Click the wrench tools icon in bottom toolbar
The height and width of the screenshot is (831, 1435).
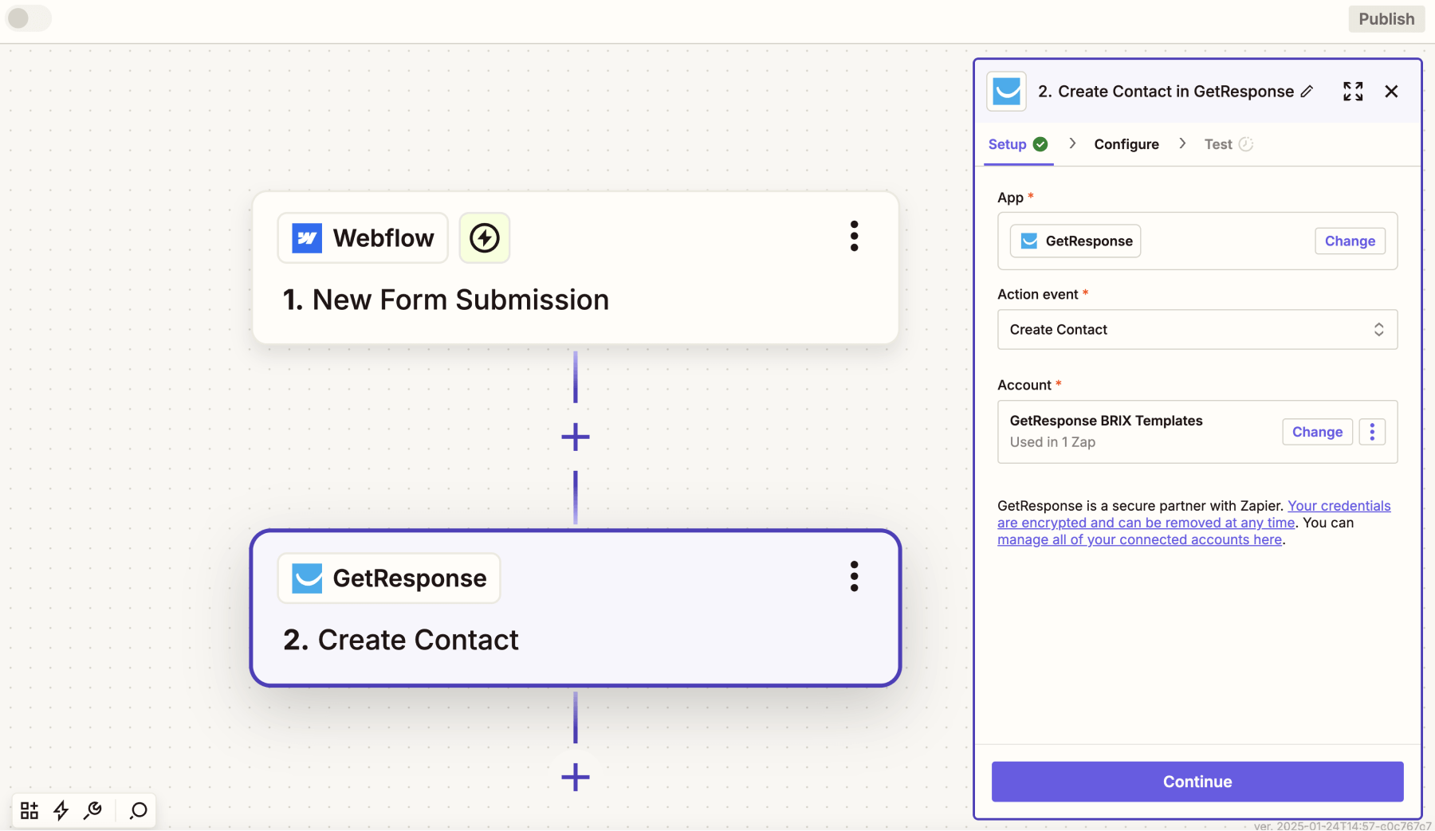93,811
